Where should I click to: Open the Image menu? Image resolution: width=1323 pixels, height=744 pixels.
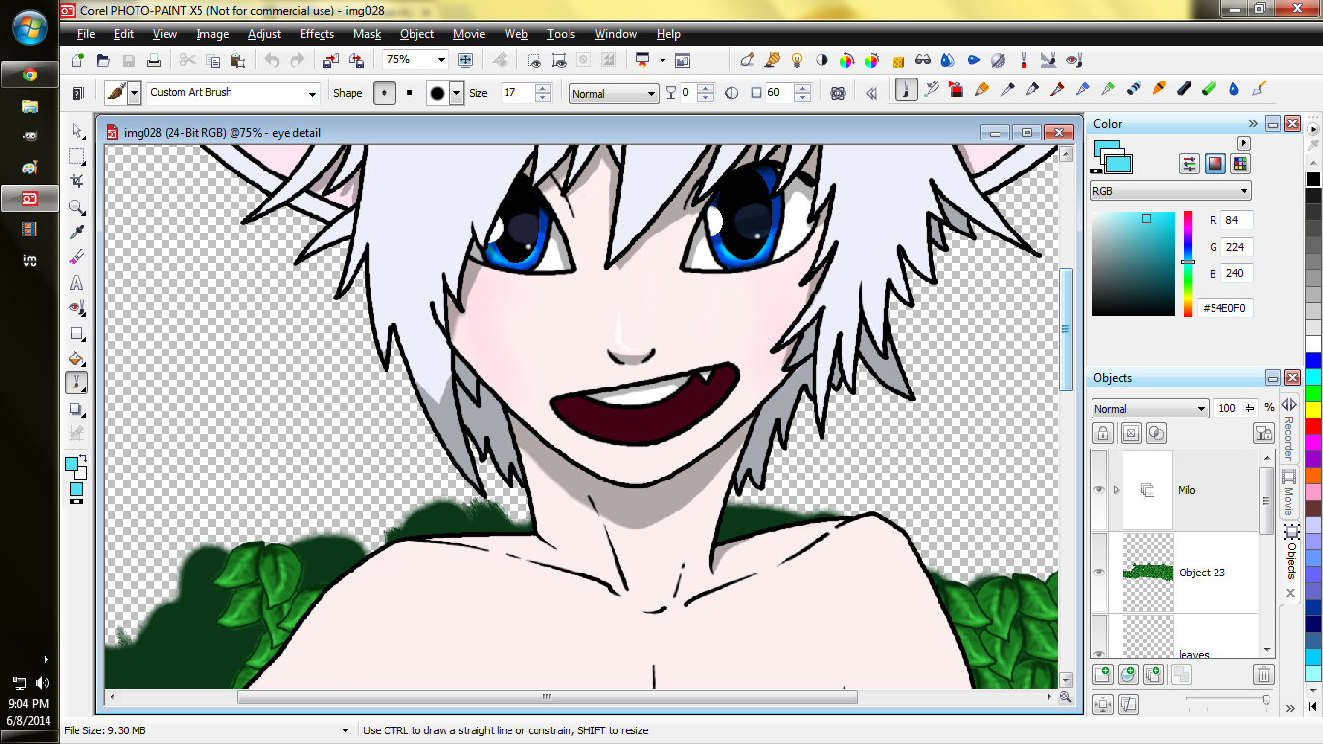click(212, 33)
